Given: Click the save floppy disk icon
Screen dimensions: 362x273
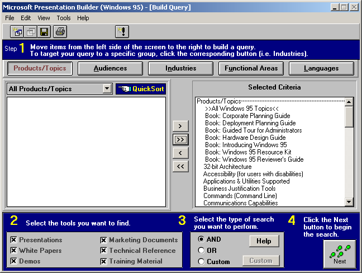Looking at the screenshot, I should coord(44,32).
